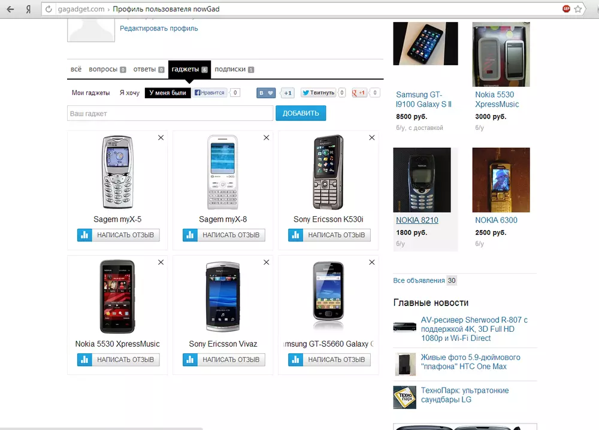Click the ДОБАВИТЬ button
Screen dimensions: 599x430
coord(301,113)
